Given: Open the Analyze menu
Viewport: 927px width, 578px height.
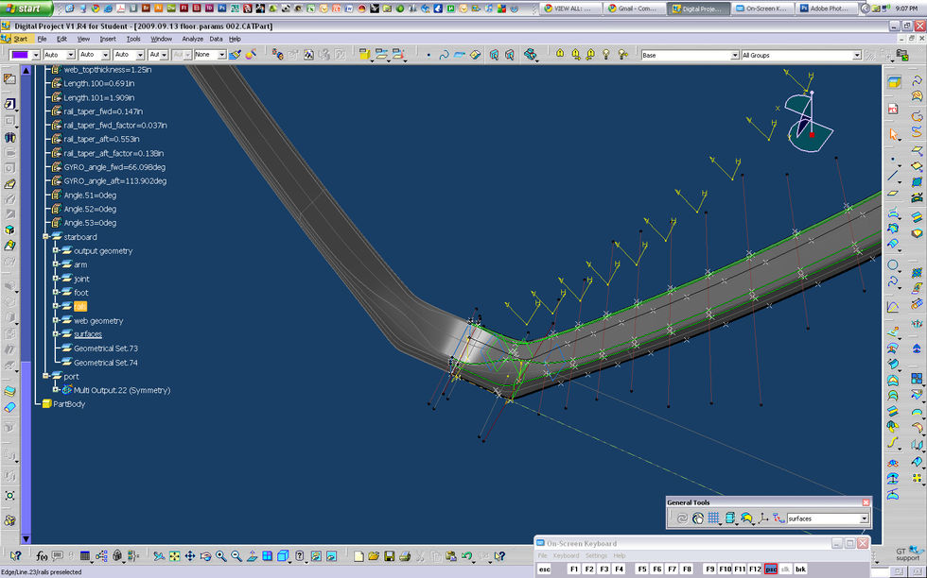Looking at the screenshot, I should [192, 39].
